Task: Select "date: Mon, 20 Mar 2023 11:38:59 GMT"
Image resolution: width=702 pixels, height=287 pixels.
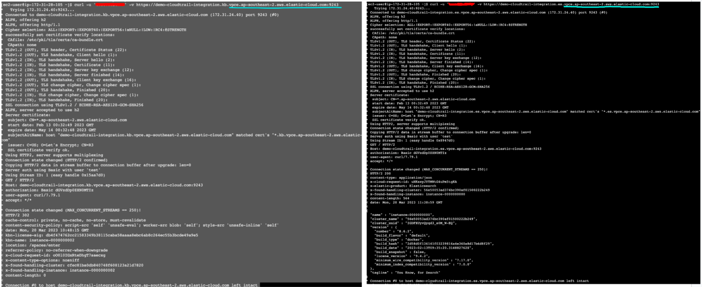Action: click(x=406, y=203)
